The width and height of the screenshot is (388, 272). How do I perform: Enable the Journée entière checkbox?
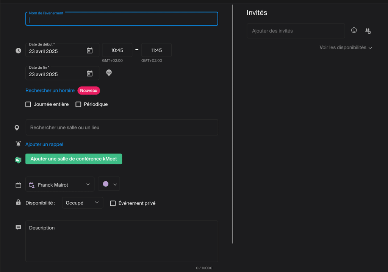coord(28,104)
